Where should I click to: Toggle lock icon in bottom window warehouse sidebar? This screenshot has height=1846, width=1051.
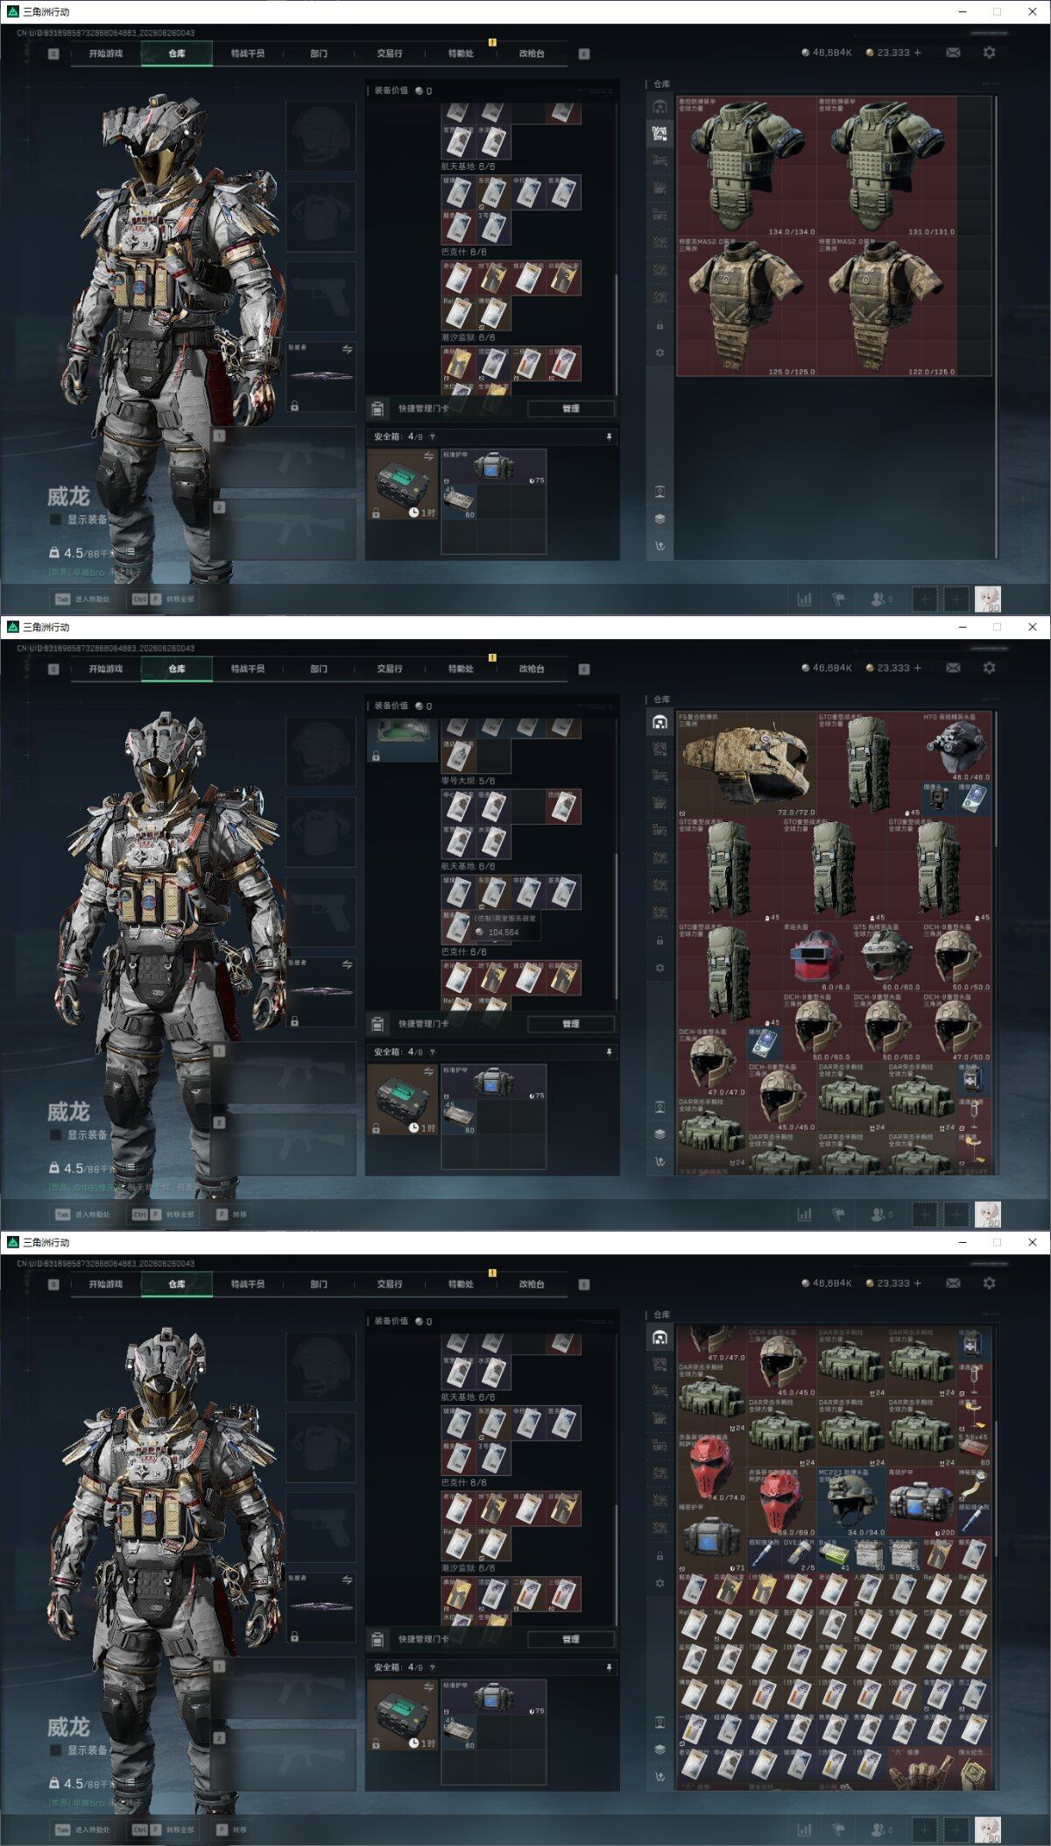(x=660, y=1556)
